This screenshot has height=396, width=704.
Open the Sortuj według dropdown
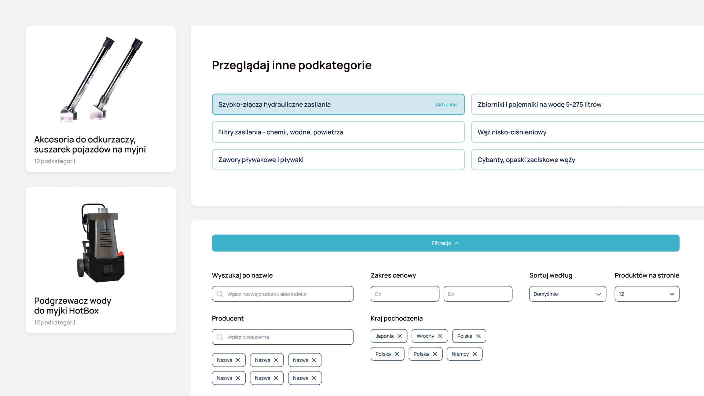[568, 294]
